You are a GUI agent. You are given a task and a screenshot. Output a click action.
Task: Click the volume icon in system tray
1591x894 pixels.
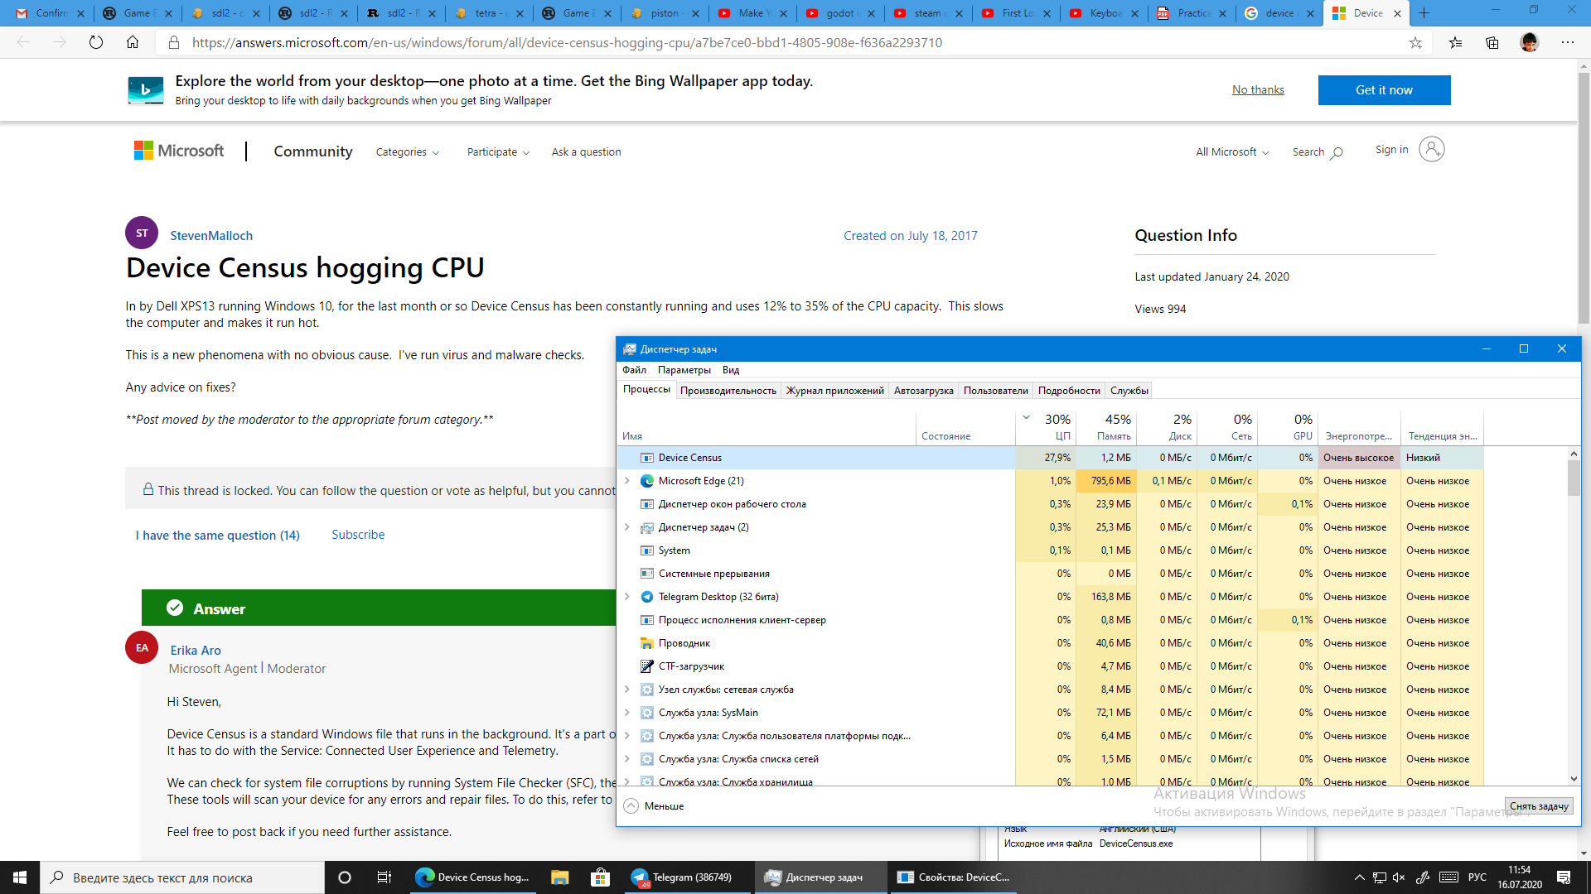tap(1400, 877)
